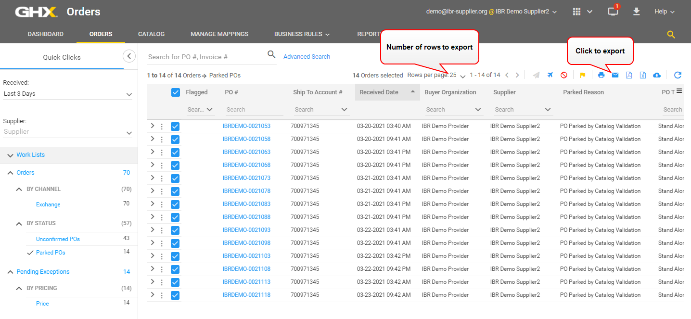Viewport: 691px width, 319px height.
Task: Click the paper plane send icon
Action: click(536, 75)
